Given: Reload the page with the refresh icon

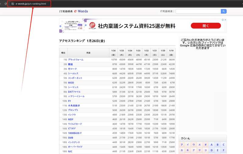Looking at the screenshot, I should tap(5, 4).
